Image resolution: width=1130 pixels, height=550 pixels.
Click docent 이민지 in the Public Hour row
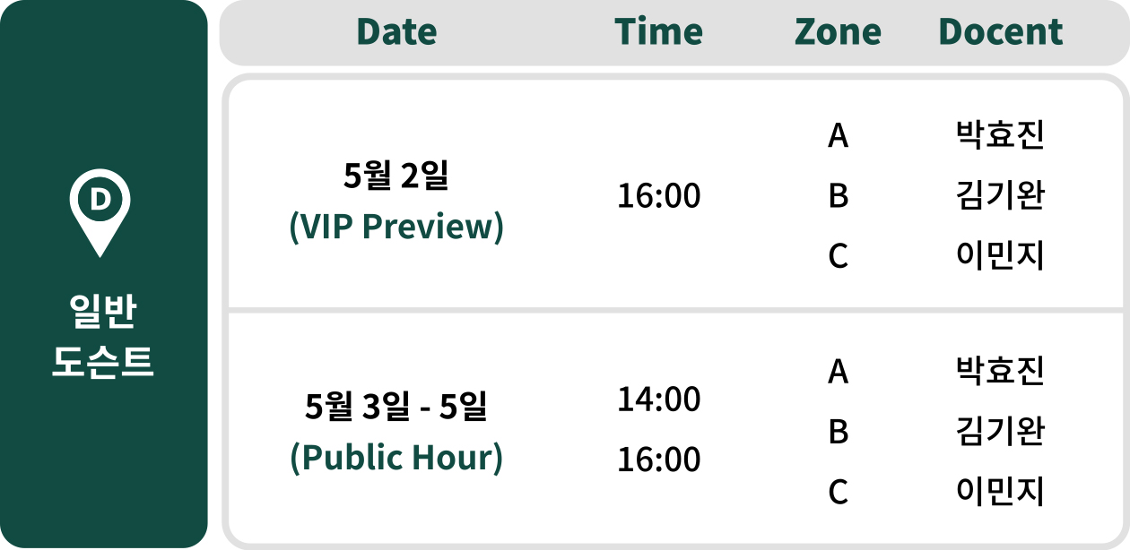[1000, 492]
